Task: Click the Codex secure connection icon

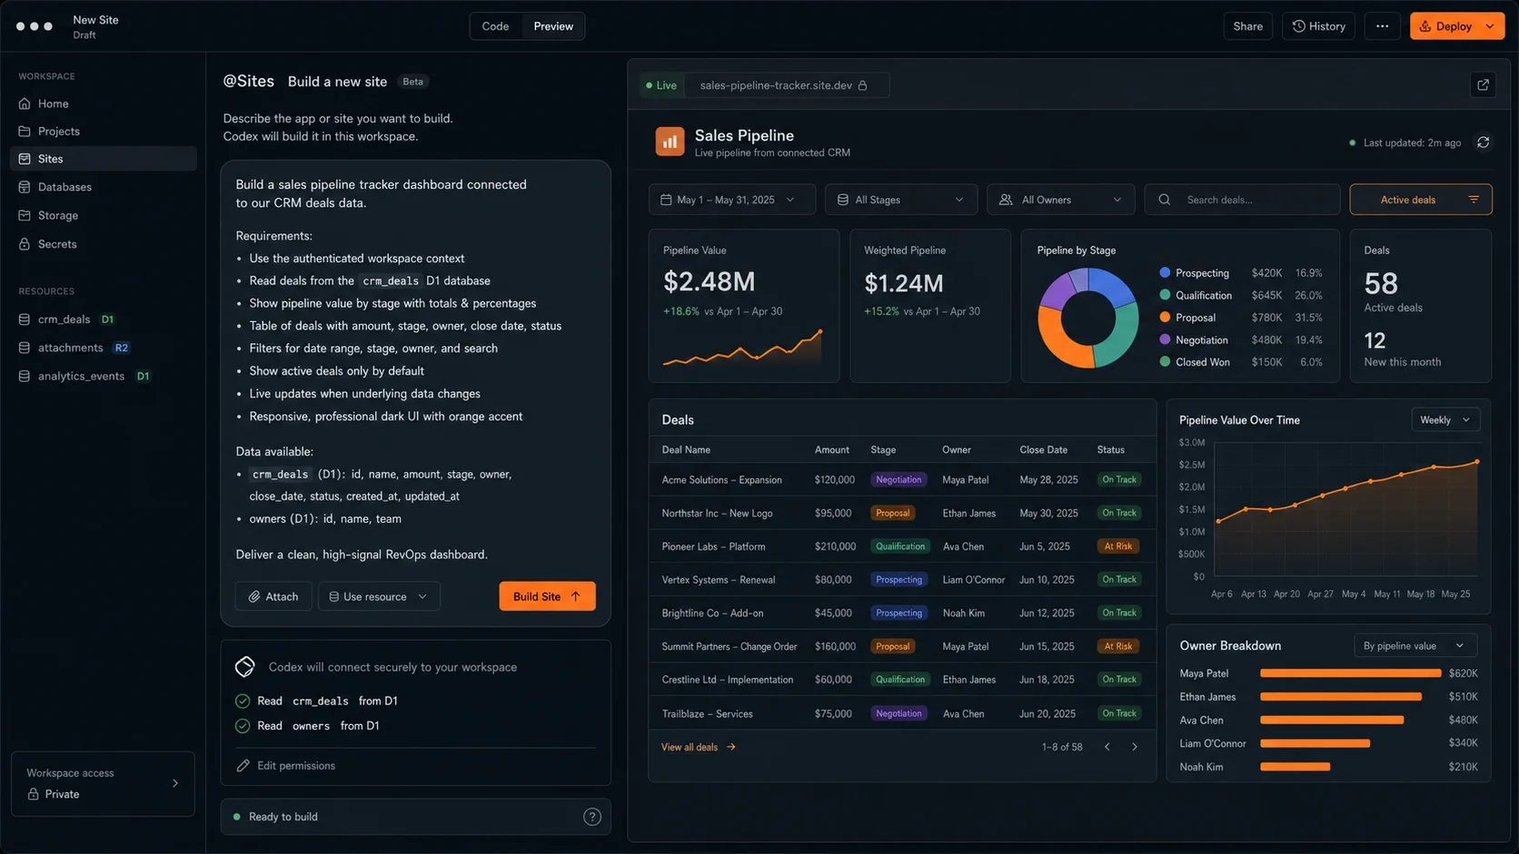Action: [244, 667]
